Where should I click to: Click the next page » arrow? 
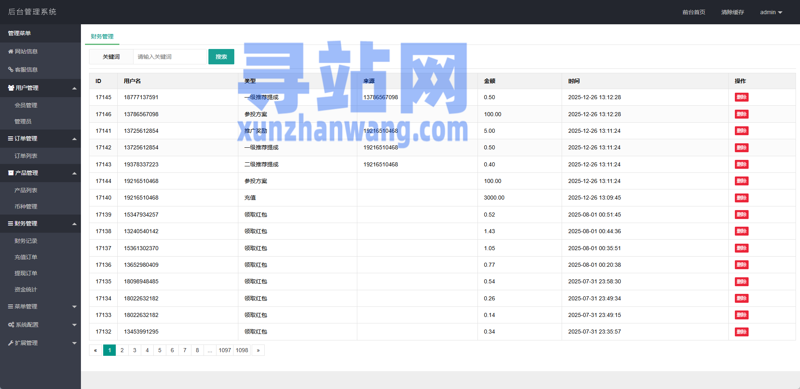click(258, 350)
